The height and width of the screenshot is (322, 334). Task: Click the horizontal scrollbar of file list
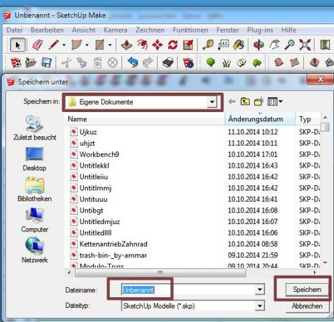160,272
